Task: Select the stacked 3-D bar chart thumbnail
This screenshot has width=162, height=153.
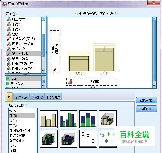Action: (x=69, y=139)
